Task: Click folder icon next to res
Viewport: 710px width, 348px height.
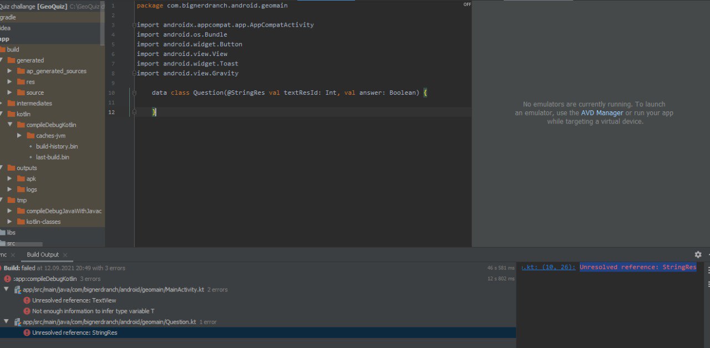Action: (x=21, y=82)
